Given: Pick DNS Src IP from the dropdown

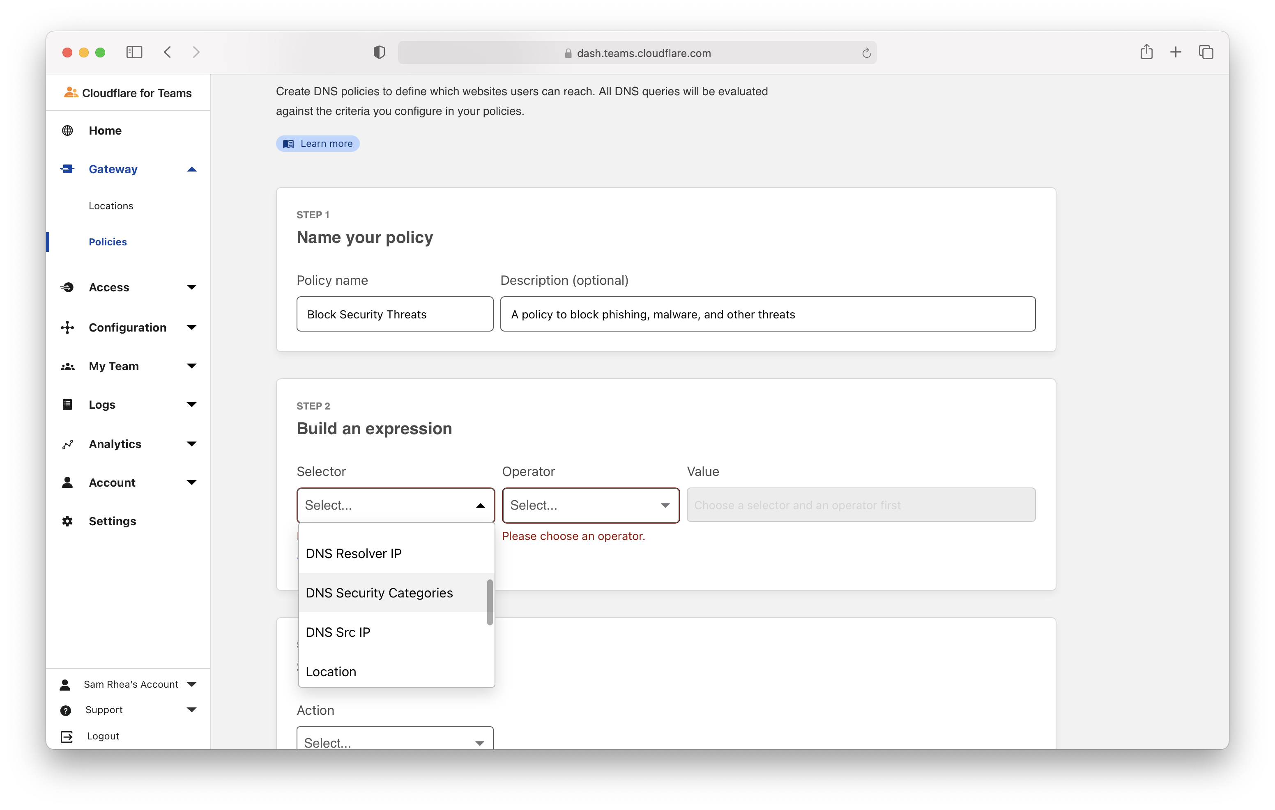Looking at the screenshot, I should (338, 632).
